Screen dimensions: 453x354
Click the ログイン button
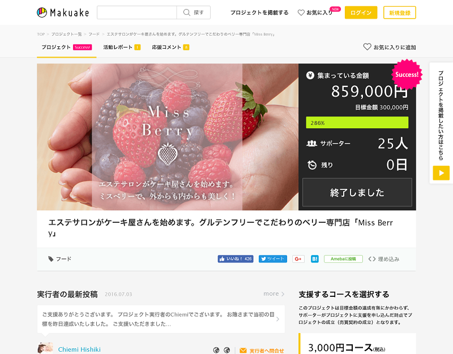tap(361, 12)
